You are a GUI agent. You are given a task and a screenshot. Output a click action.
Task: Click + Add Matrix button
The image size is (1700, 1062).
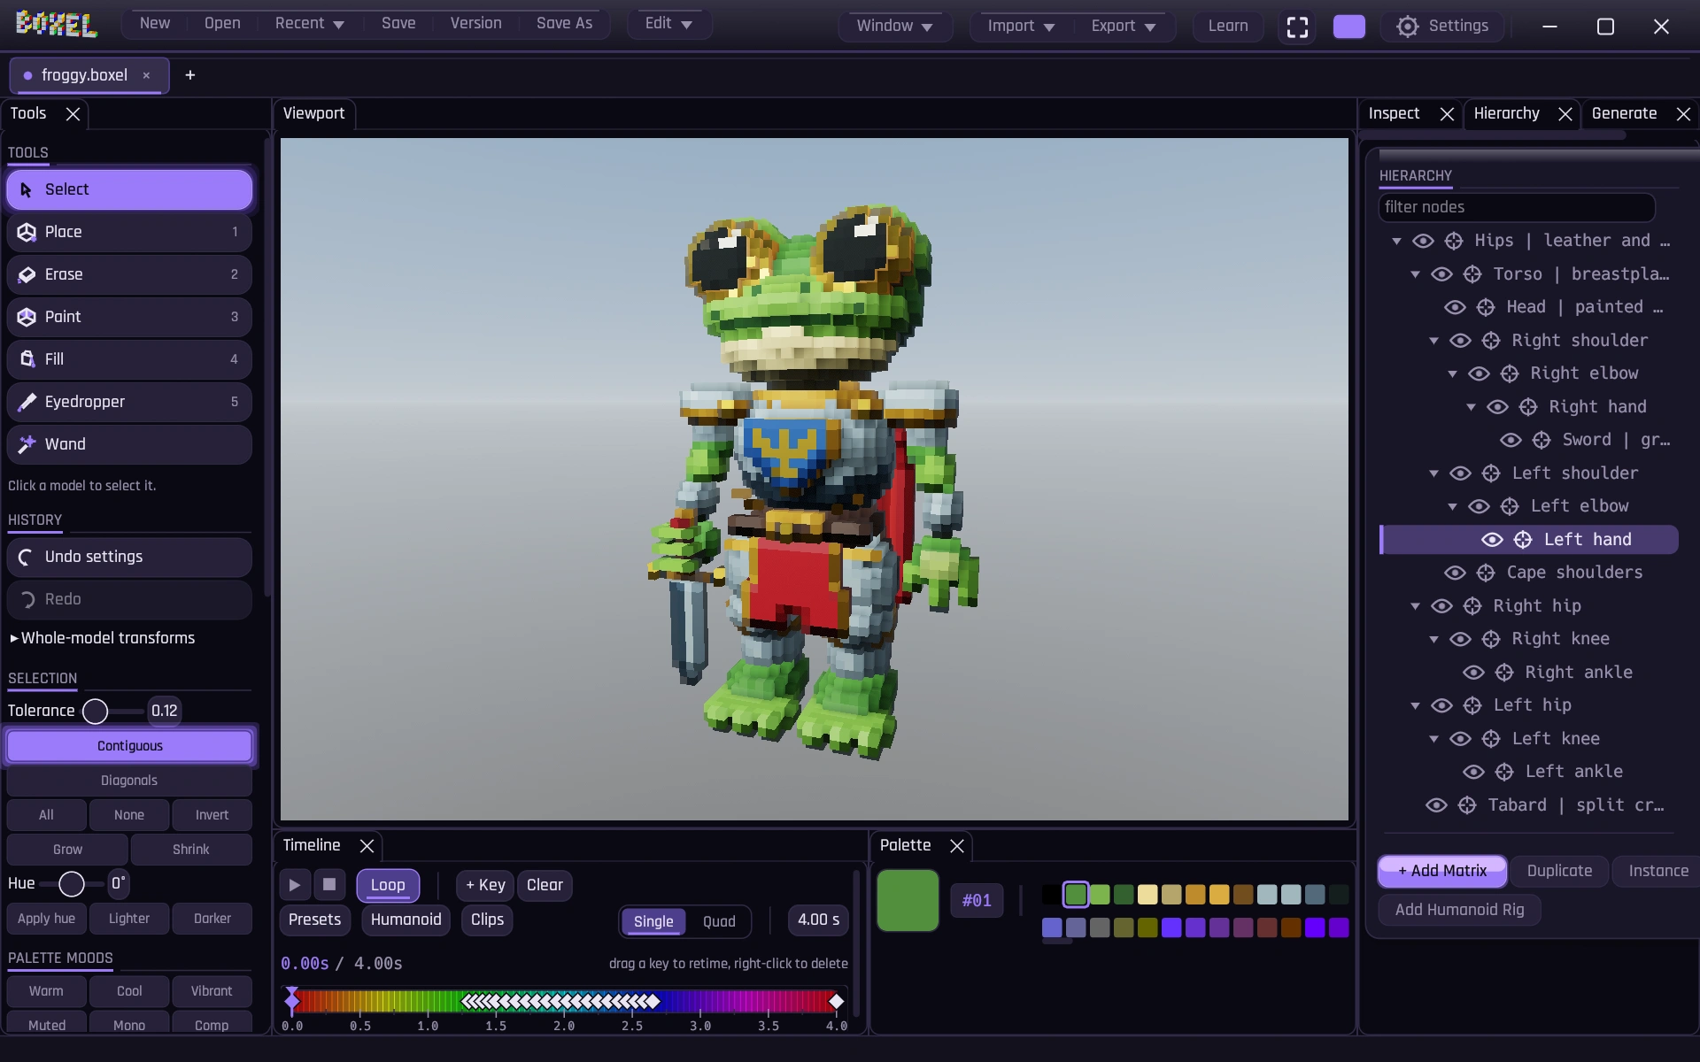pos(1442,872)
